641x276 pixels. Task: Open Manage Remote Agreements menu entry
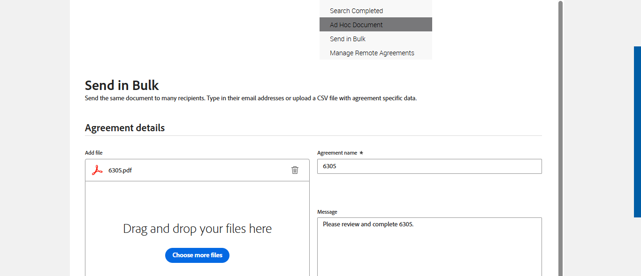tap(372, 53)
